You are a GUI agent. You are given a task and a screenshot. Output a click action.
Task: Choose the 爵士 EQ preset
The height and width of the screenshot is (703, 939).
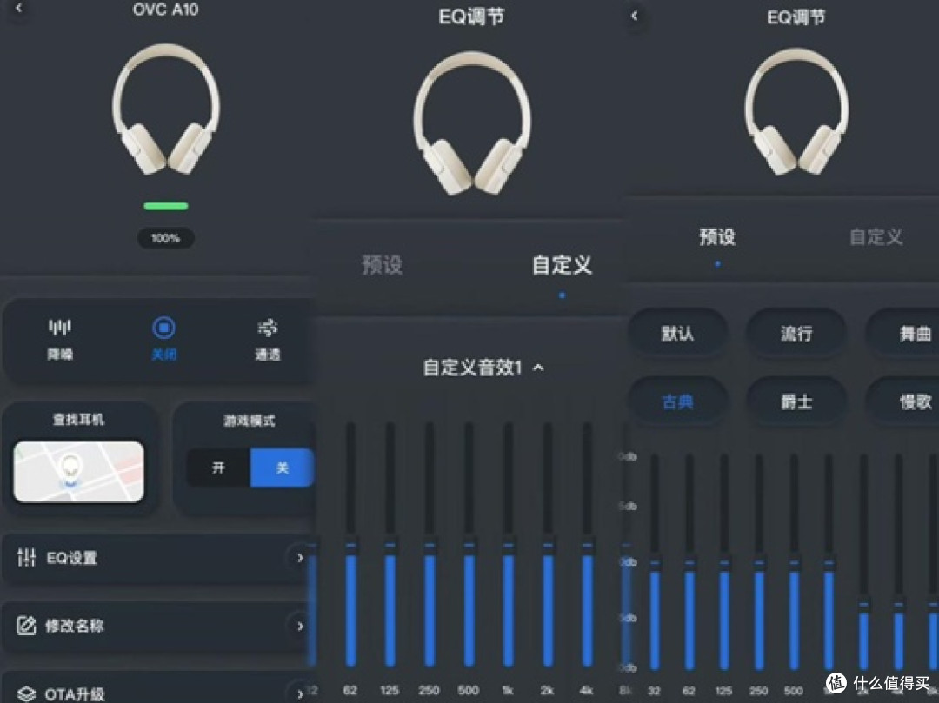796,401
